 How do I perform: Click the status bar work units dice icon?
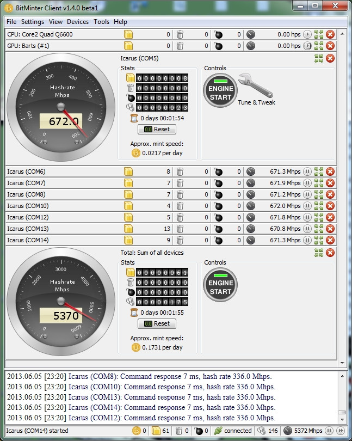pos(262,431)
